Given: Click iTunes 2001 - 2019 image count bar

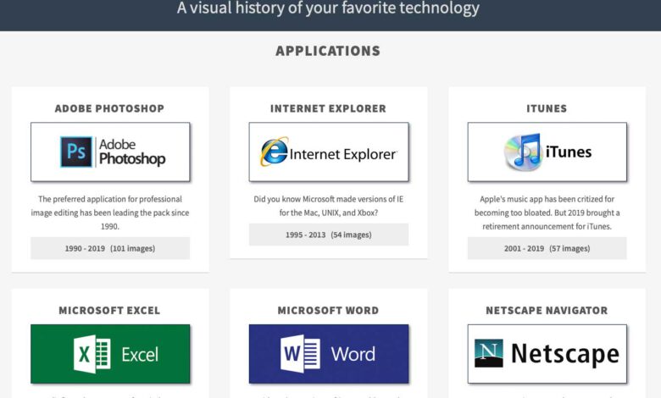Looking at the screenshot, I should pos(547,248).
